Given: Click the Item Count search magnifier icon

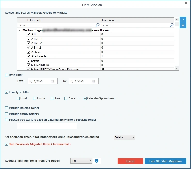Looking at the screenshot, I should [172, 25].
